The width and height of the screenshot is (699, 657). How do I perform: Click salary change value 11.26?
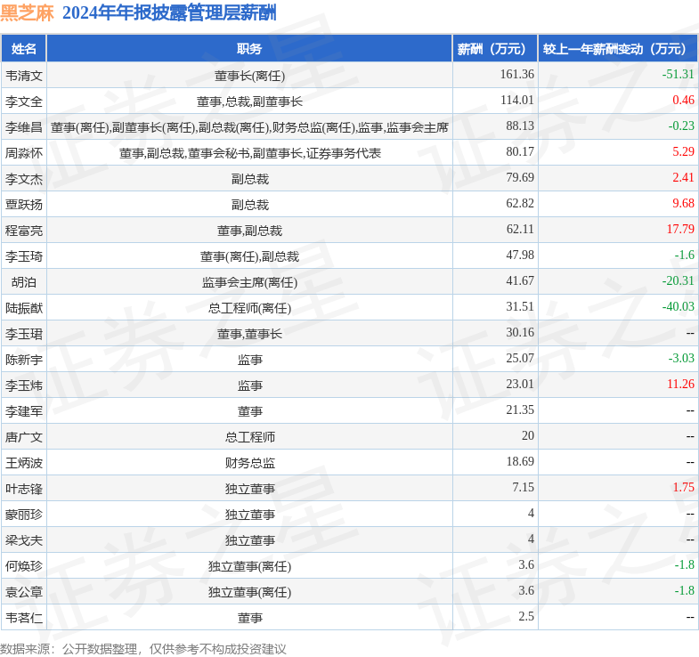pyautogui.click(x=680, y=385)
